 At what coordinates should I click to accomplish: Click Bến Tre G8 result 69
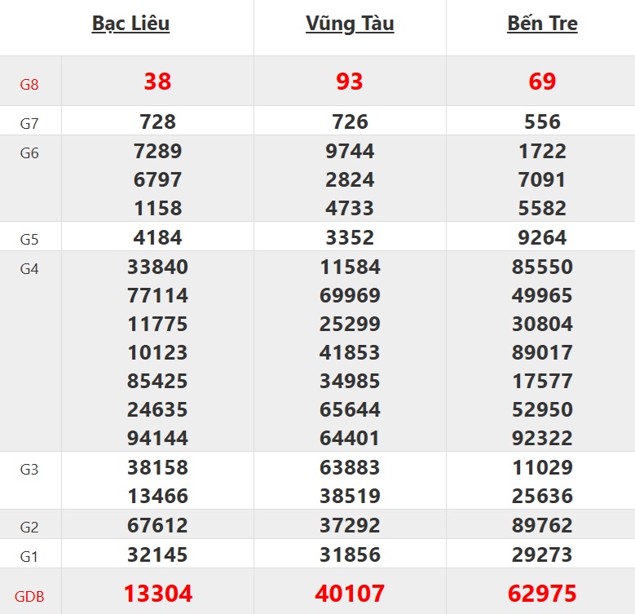(542, 82)
